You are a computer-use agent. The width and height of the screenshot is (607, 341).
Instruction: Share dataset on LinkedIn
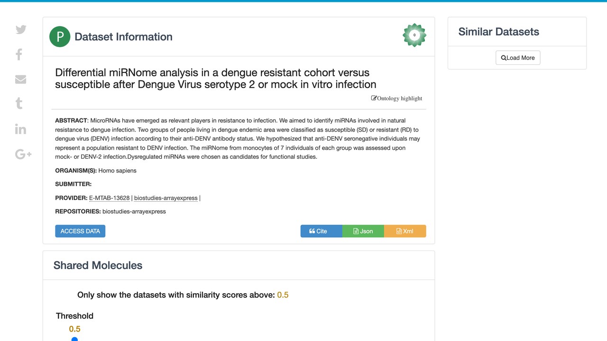20,129
